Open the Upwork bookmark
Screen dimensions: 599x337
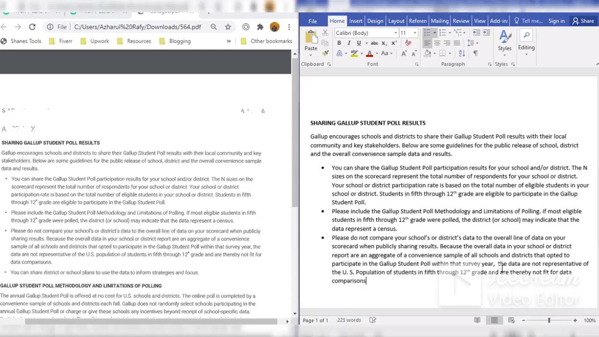[95, 41]
